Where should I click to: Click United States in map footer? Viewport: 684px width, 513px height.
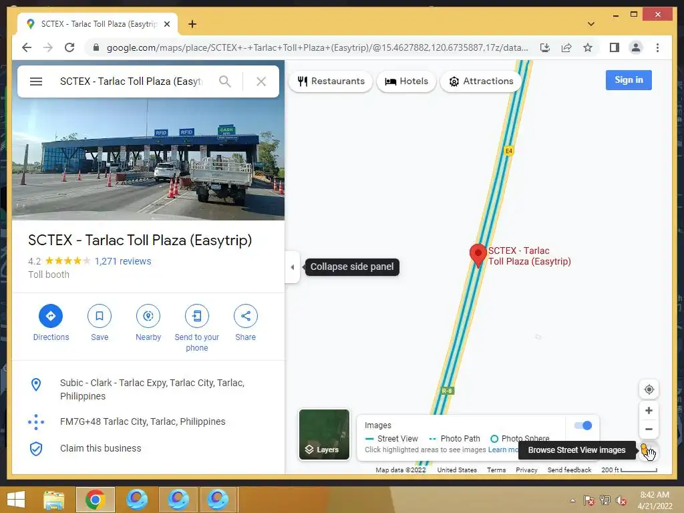coord(457,470)
